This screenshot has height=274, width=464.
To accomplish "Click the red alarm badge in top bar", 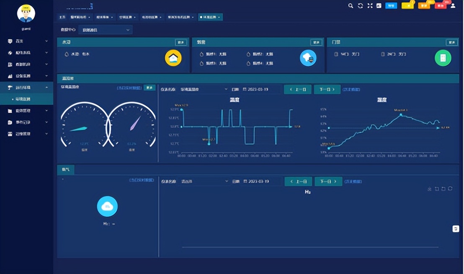I will pos(440,5).
